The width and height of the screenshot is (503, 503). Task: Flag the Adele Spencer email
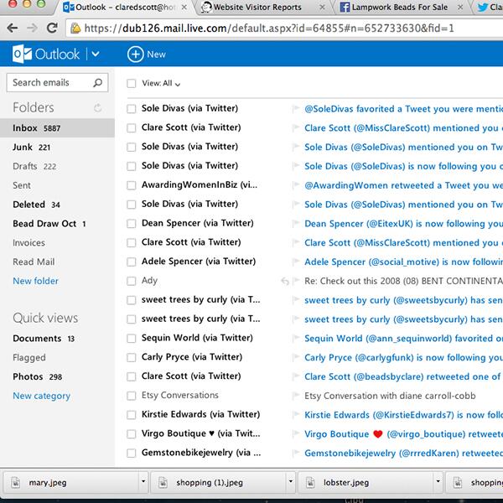[295, 262]
